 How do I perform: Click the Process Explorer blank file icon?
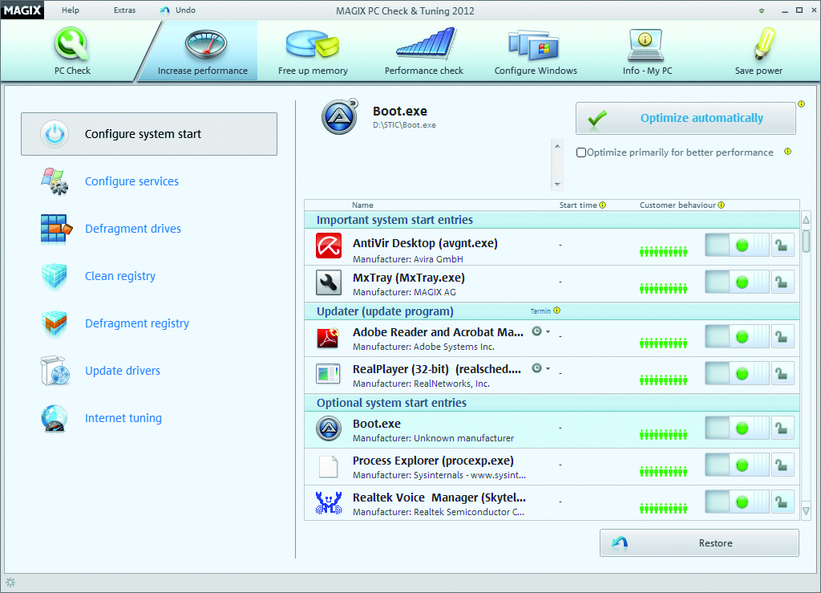pyautogui.click(x=329, y=466)
